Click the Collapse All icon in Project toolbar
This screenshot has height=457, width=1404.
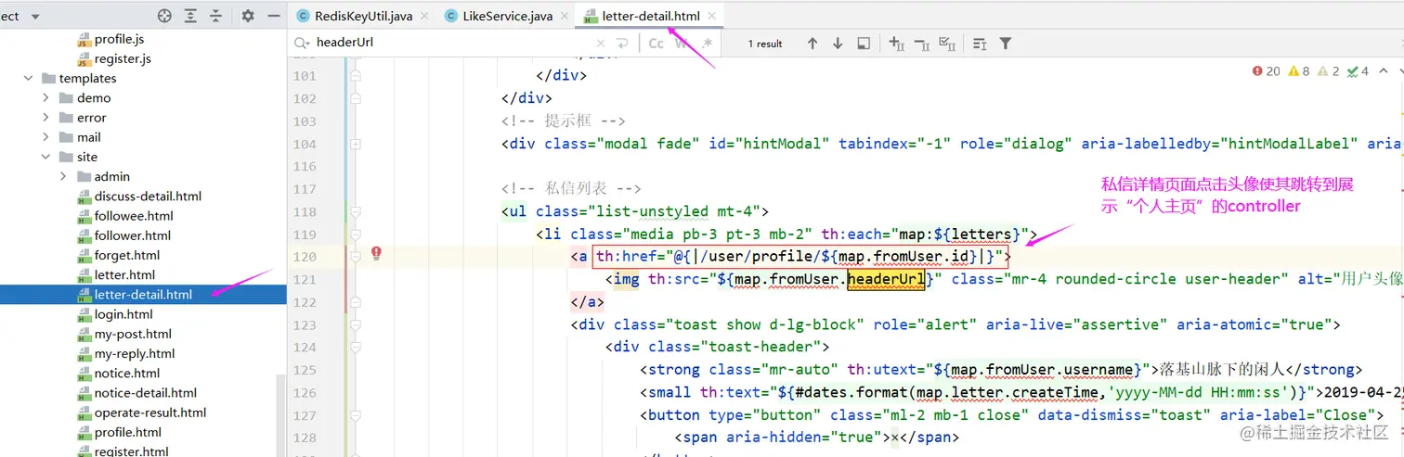click(215, 16)
